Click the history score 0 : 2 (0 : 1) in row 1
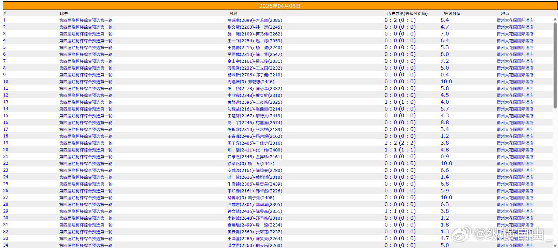The image size is (558, 248). pos(400,20)
